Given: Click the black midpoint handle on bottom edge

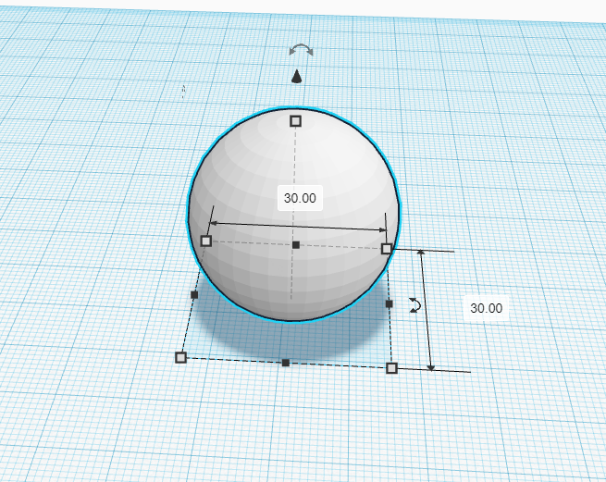Looking at the screenshot, I should 286,363.
